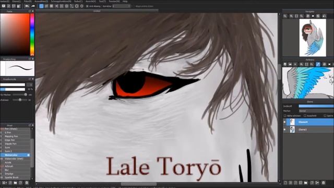Click the brush opacity slider showing percent
The width and height of the screenshot is (334, 188).
13,89
